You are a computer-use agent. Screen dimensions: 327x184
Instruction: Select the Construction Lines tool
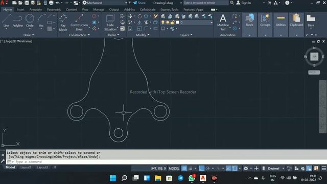coord(79,22)
